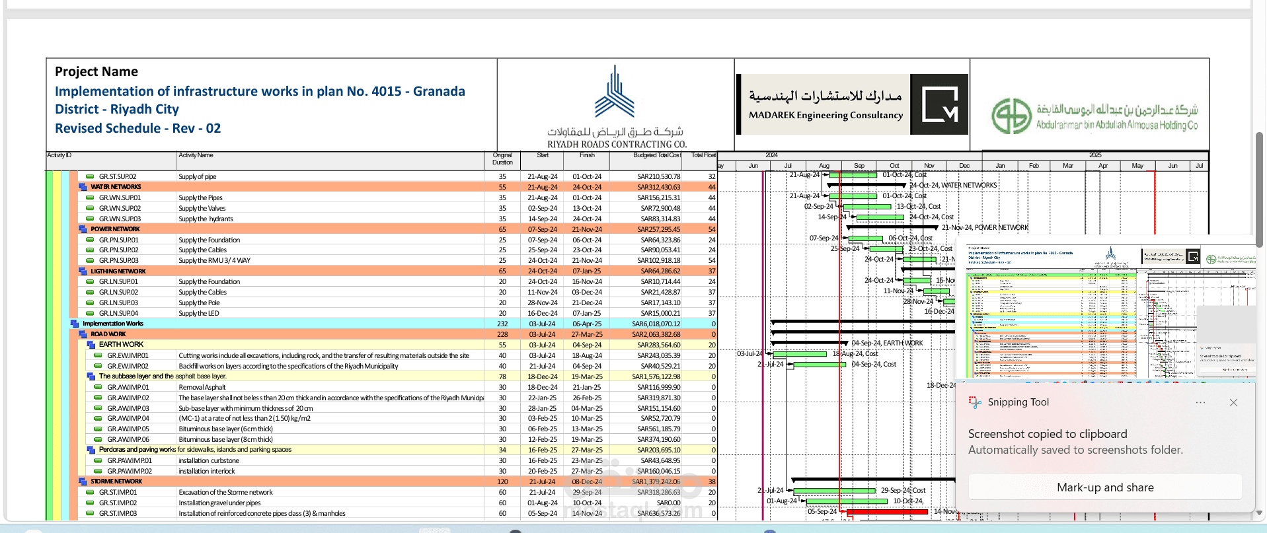Click the 'Bituminous base layer (6cm thick)' activity name
This screenshot has width=1267, height=533.
[x=225, y=429]
